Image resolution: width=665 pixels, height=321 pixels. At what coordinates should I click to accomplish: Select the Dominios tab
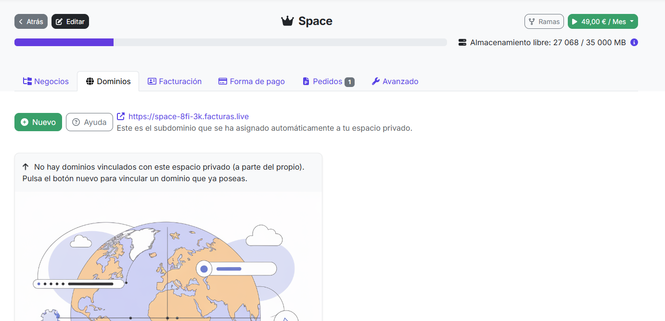click(108, 81)
